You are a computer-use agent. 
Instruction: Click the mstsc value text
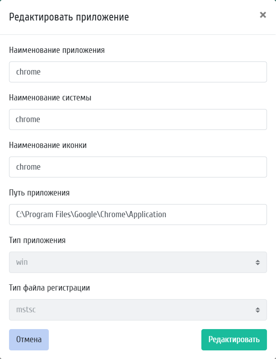click(x=26, y=310)
